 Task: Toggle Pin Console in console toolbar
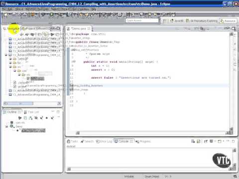point(206,141)
